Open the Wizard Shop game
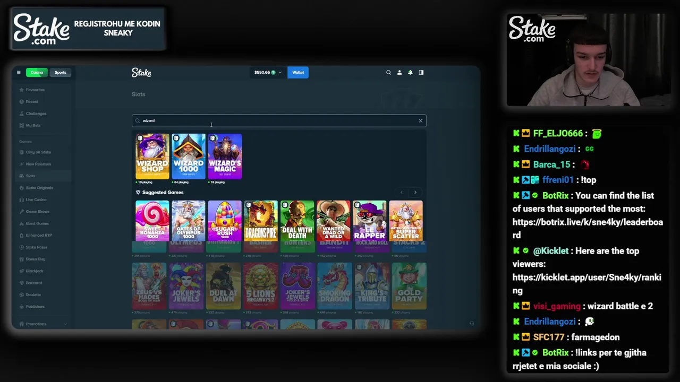The height and width of the screenshot is (382, 680). pos(152,157)
